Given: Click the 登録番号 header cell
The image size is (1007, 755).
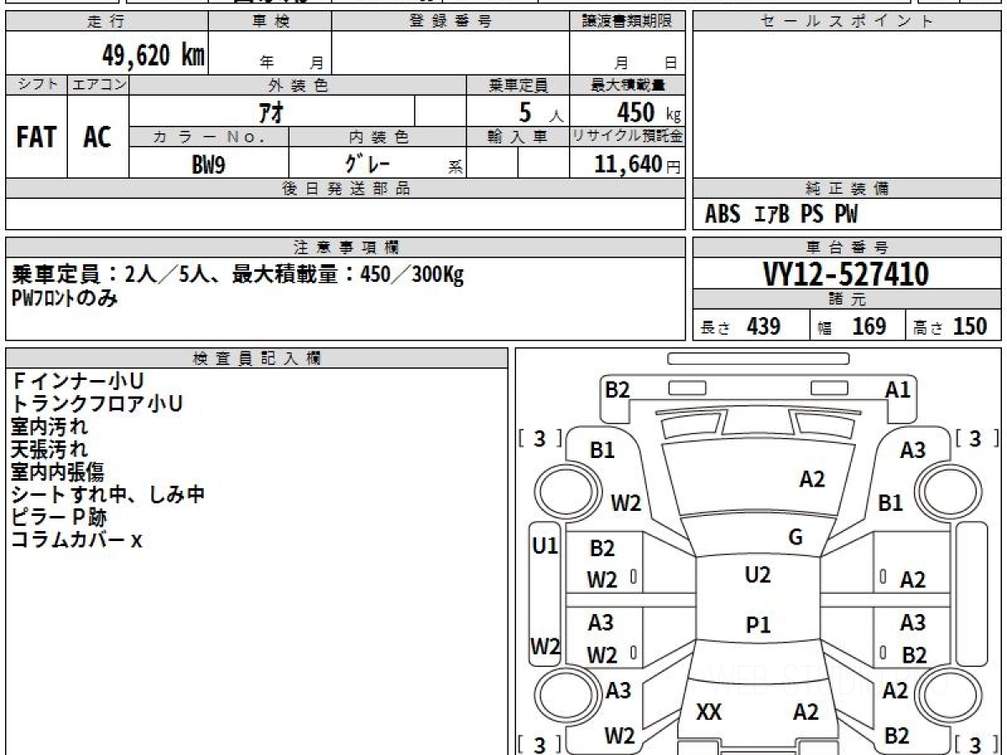Looking at the screenshot, I should 451,21.
